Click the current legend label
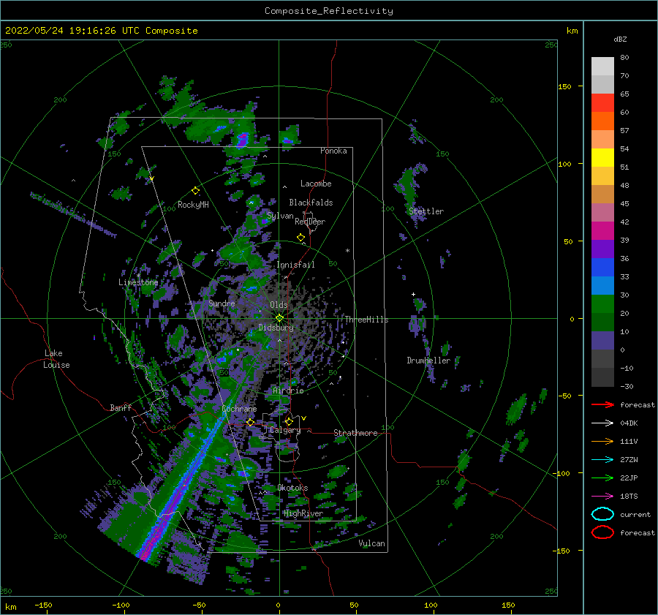Screen dimensions: 658x615 [635, 515]
